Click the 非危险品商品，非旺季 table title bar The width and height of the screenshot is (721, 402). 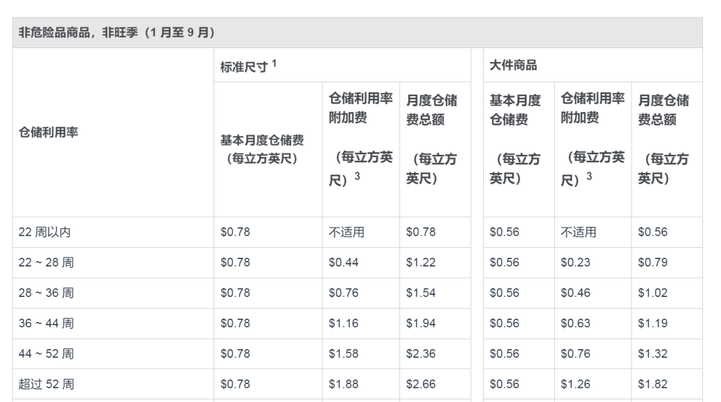[x=117, y=32]
